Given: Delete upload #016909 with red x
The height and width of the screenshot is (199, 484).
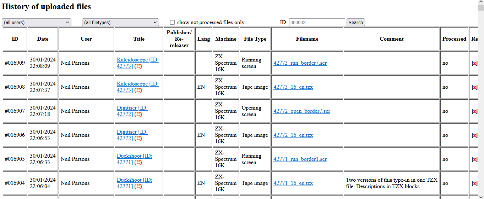Looking at the screenshot, I should tap(474, 63).
